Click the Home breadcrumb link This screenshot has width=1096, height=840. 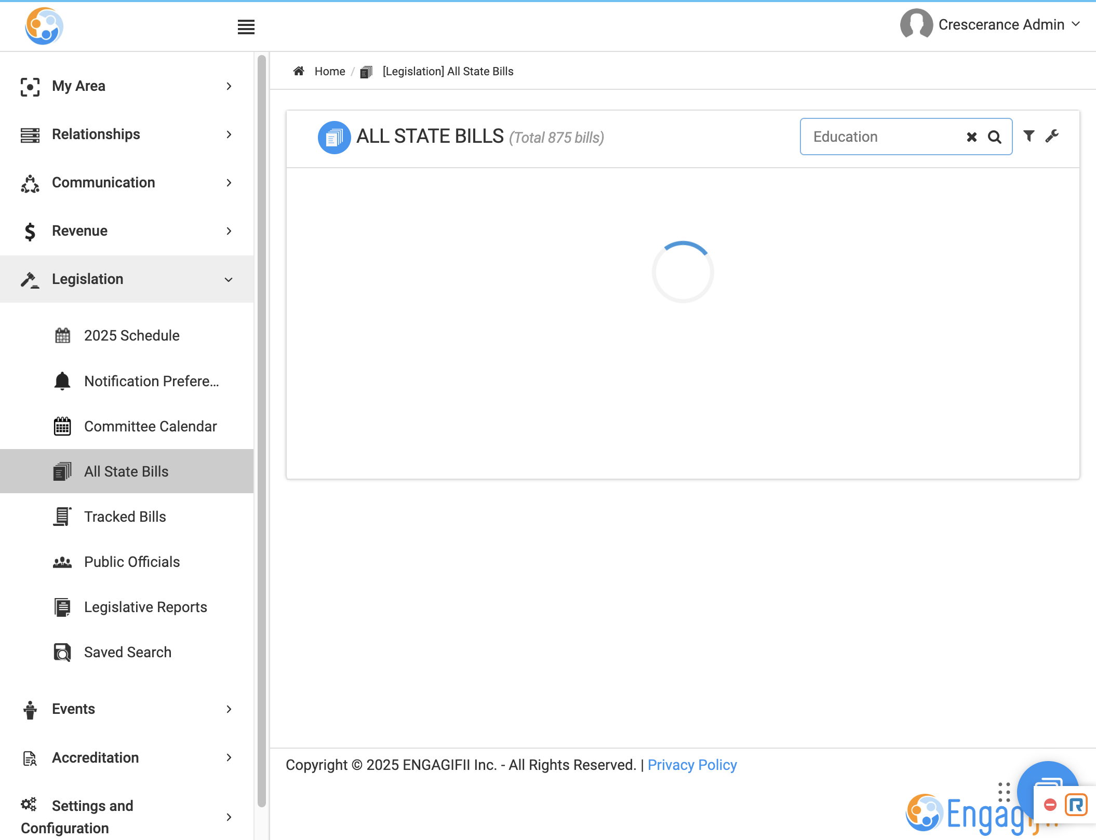pyautogui.click(x=330, y=71)
